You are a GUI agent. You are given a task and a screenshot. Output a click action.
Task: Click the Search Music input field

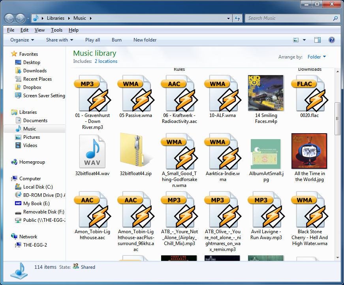click(288, 18)
